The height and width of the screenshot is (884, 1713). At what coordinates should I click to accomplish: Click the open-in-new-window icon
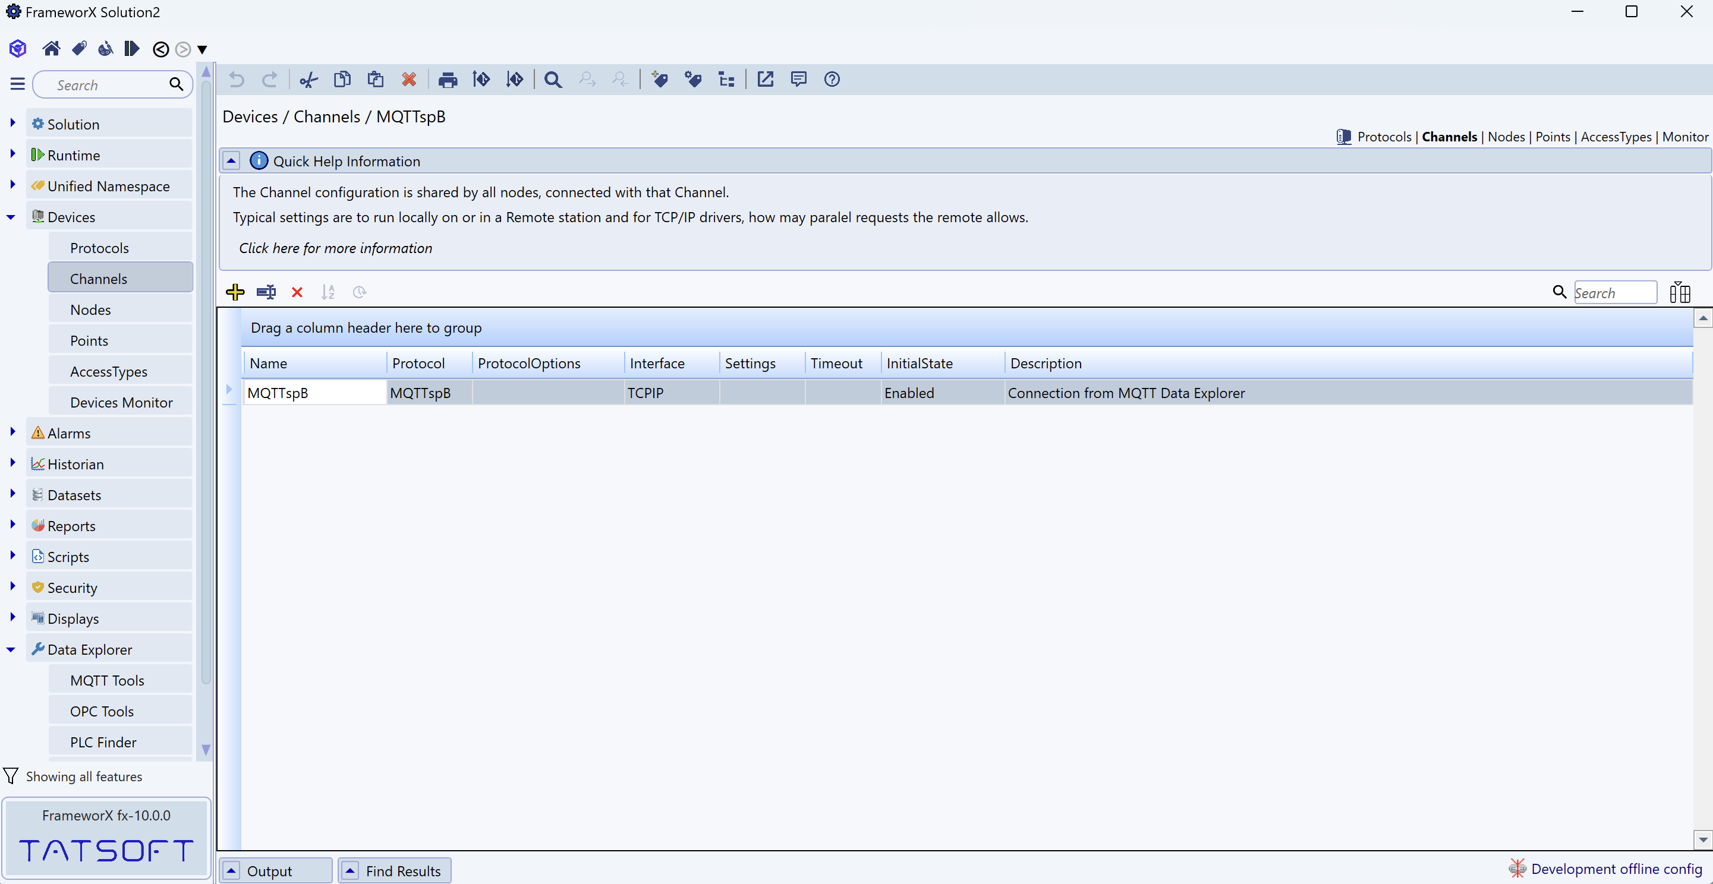[x=766, y=79]
